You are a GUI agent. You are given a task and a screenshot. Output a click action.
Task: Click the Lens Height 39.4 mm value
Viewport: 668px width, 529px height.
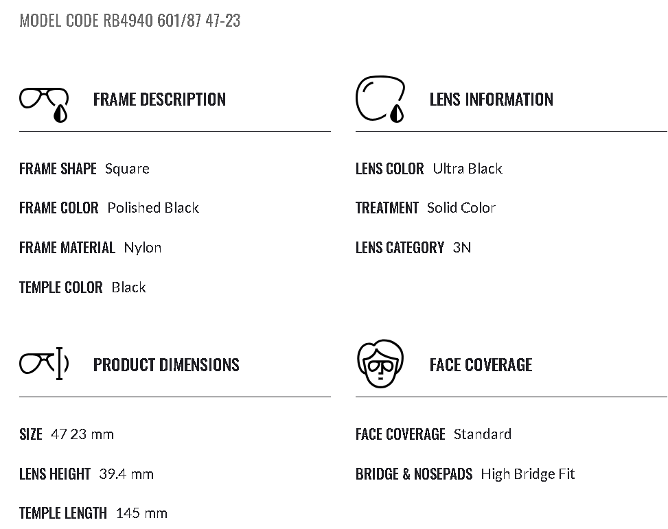[x=126, y=474]
